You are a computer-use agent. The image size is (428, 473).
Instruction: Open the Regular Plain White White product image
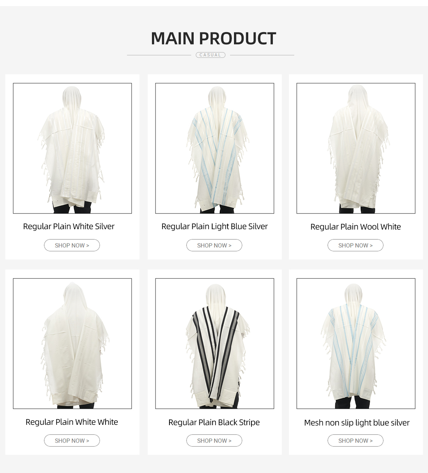click(x=72, y=343)
